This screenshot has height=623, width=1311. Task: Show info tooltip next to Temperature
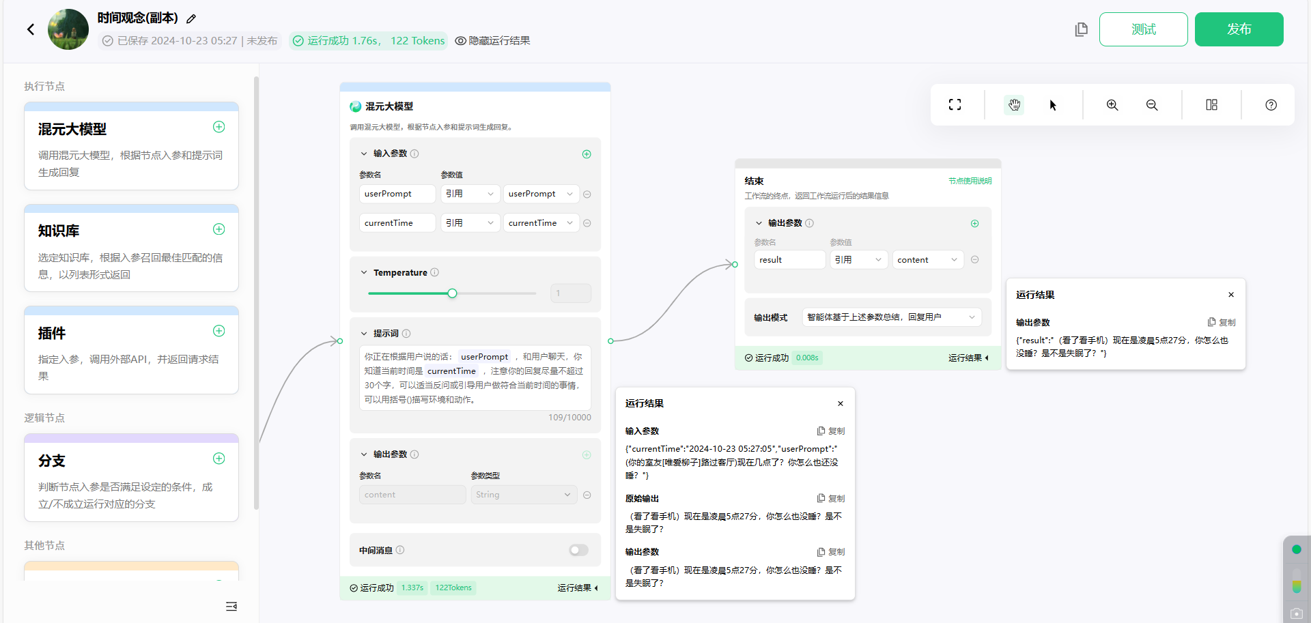click(x=435, y=272)
